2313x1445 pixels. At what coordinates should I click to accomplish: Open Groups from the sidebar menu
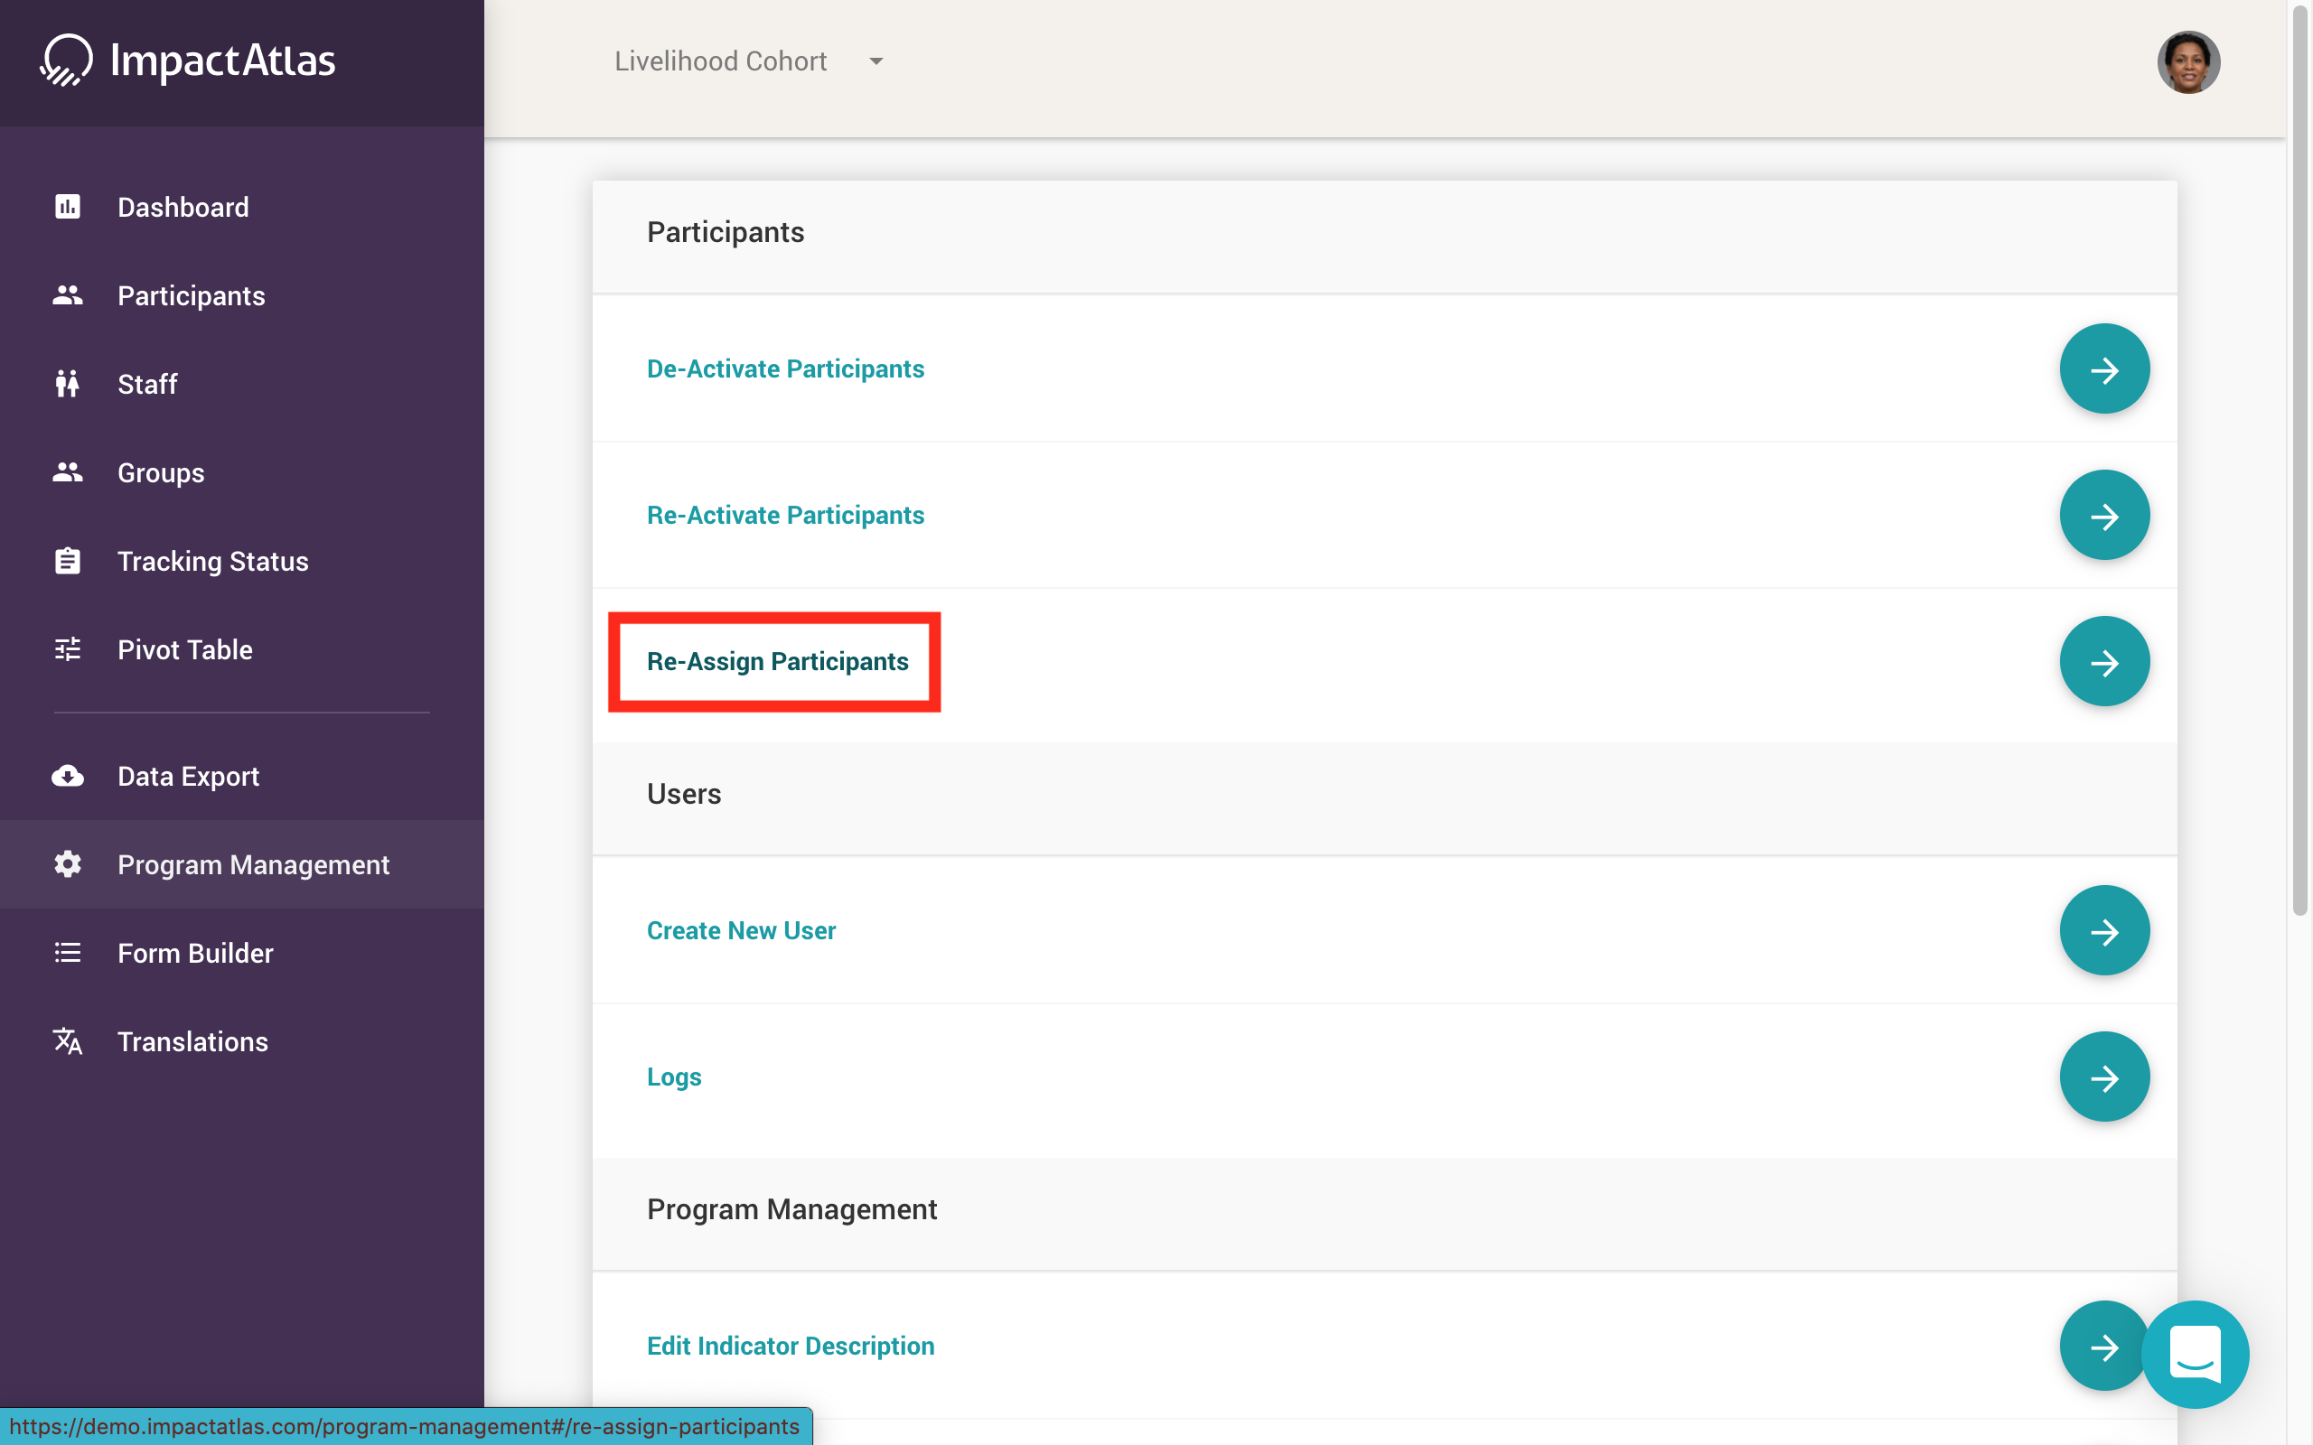click(x=161, y=472)
